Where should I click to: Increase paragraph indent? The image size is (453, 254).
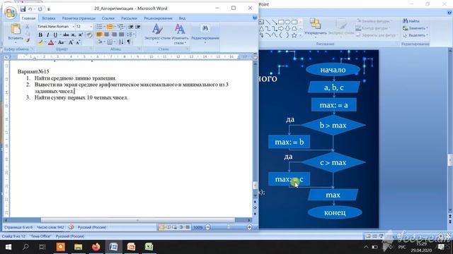click(x=138, y=27)
